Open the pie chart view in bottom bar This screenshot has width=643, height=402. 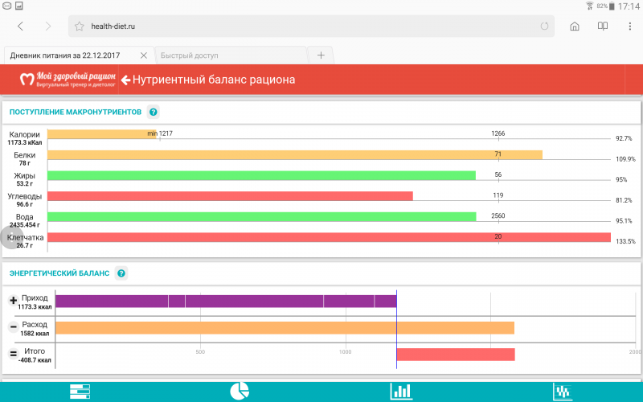(x=240, y=392)
